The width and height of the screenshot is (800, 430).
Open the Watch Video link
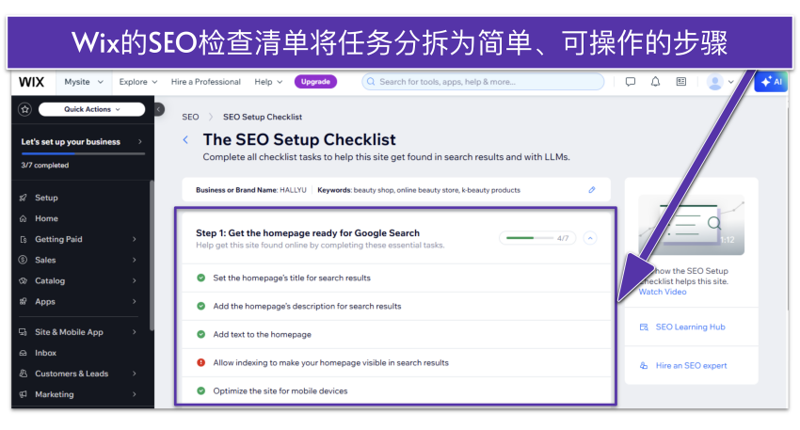point(663,292)
